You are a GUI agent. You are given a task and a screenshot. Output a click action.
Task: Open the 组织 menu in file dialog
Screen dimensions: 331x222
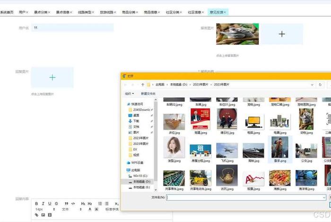(x=129, y=94)
